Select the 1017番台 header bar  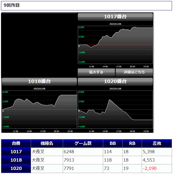pos(115,17)
